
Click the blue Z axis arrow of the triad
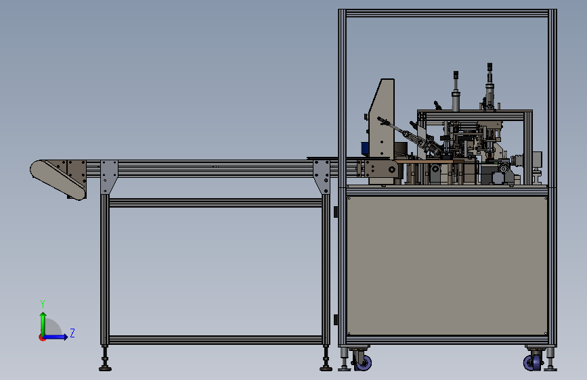[56, 337]
